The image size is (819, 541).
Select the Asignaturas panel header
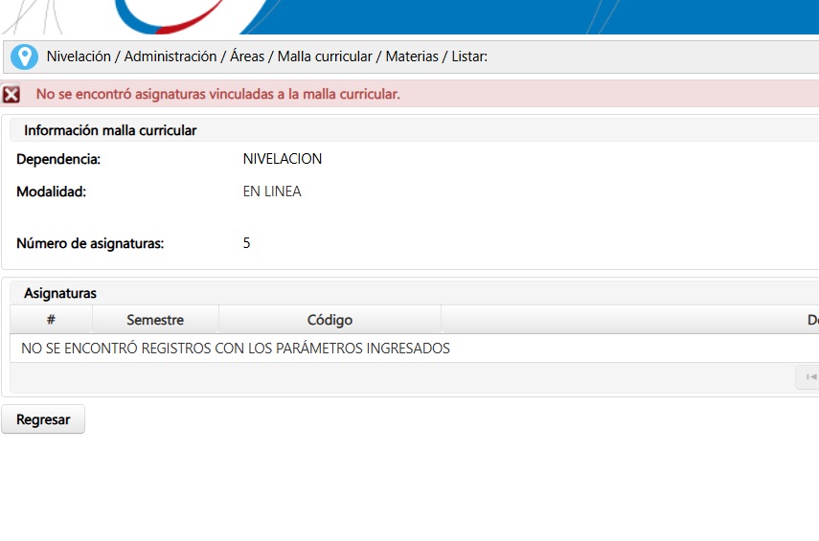(60, 293)
